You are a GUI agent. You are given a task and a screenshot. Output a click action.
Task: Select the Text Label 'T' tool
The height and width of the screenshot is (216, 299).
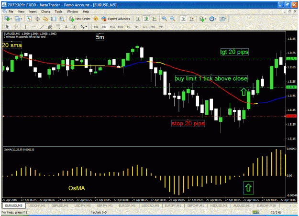tap(74, 27)
